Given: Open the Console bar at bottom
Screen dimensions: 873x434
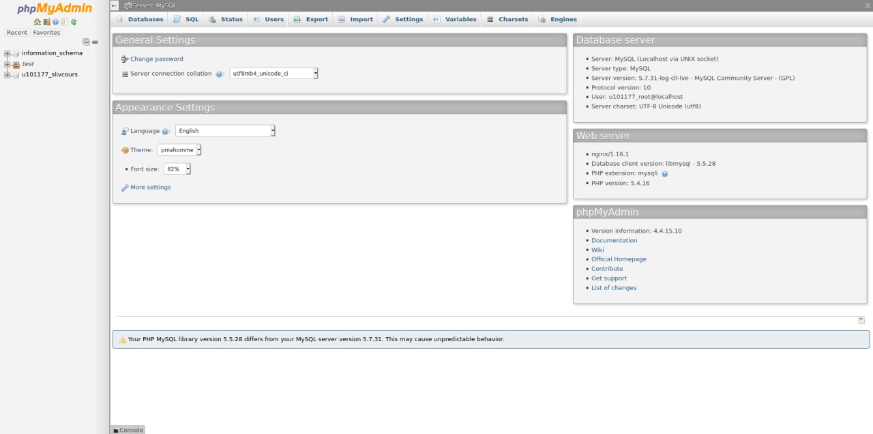Looking at the screenshot, I should click(128, 430).
